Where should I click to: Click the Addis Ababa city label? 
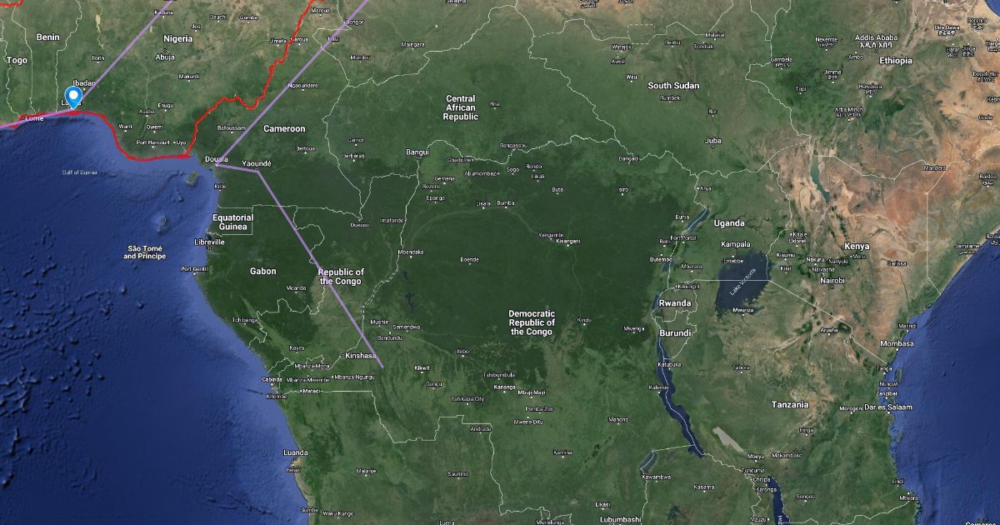[x=875, y=38]
